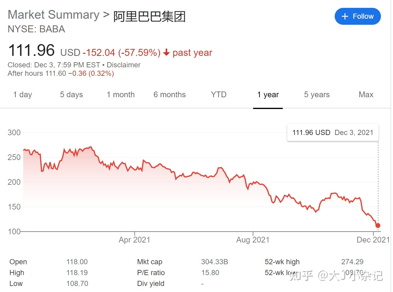Click the Market Summary heading link

pyautogui.click(x=53, y=15)
